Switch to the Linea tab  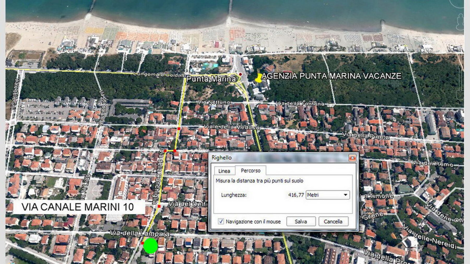(x=224, y=171)
